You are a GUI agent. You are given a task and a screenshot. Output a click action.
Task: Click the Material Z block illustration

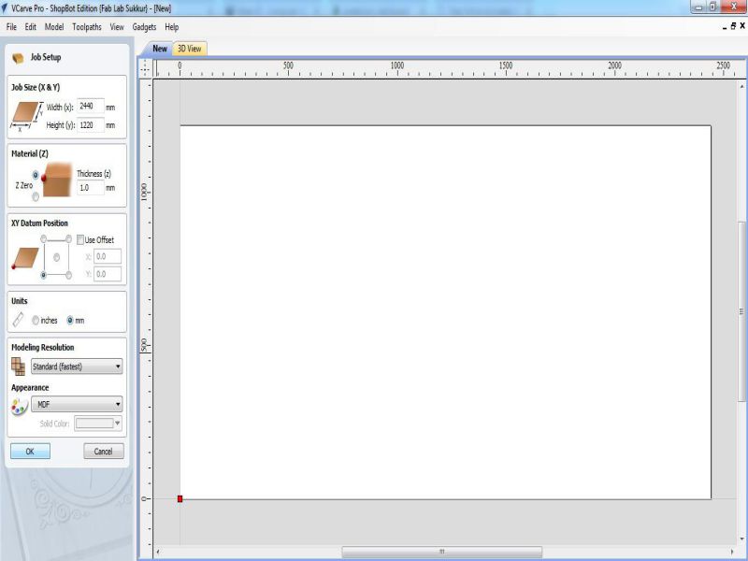(x=56, y=180)
